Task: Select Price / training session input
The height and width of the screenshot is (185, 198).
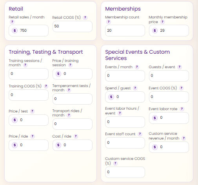Action: coord(73,74)
